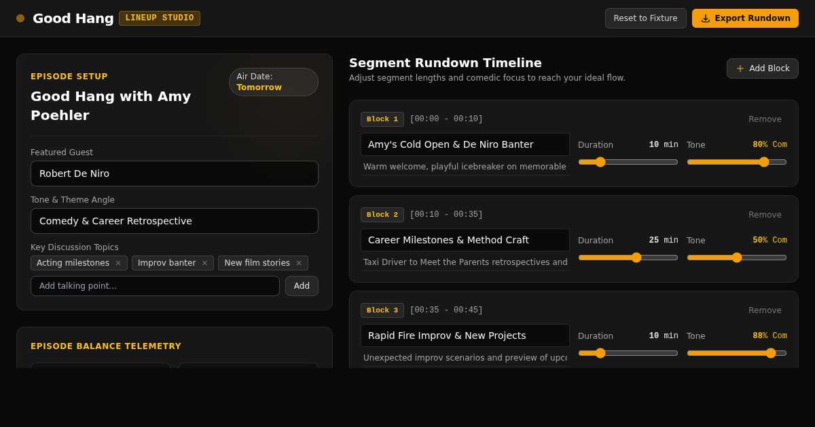Image resolution: width=815 pixels, height=427 pixels.
Task: Remove the Improv banter topic tag
Action: coord(204,263)
